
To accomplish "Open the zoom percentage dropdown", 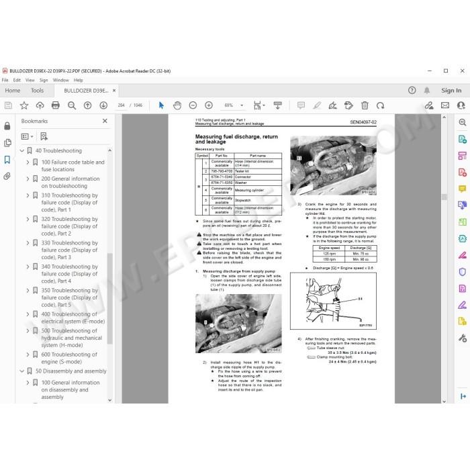I will (x=242, y=105).
